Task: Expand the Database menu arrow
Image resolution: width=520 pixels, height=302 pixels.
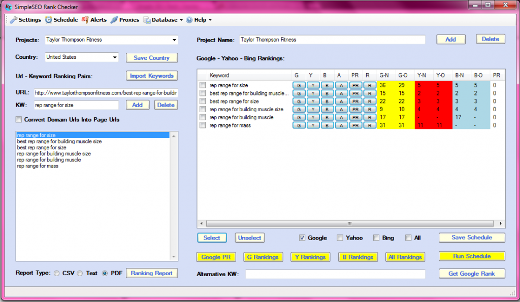Action: click(181, 20)
